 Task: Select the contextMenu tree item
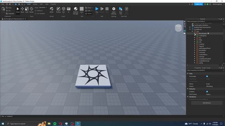(203, 55)
